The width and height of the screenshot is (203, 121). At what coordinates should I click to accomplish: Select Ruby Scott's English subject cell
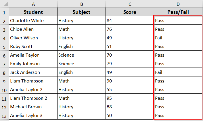pyautogui.click(x=82, y=47)
